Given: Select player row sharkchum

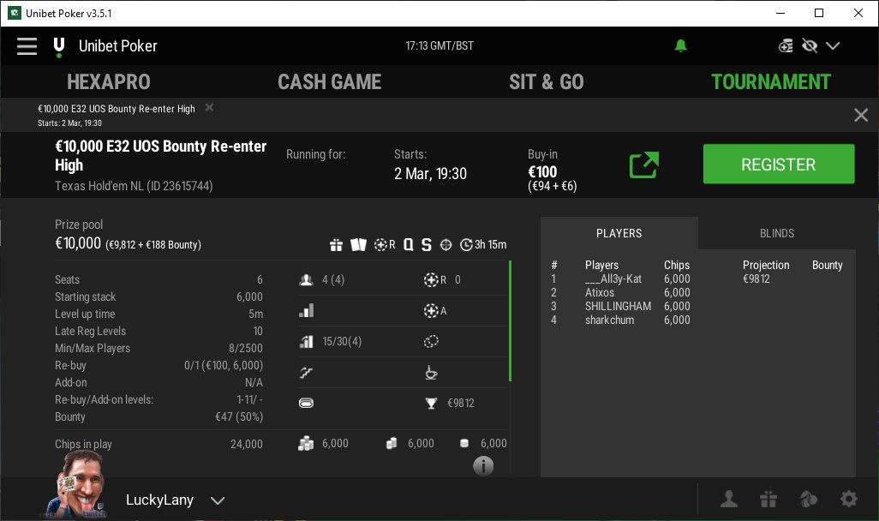Looking at the screenshot, I should 698,320.
